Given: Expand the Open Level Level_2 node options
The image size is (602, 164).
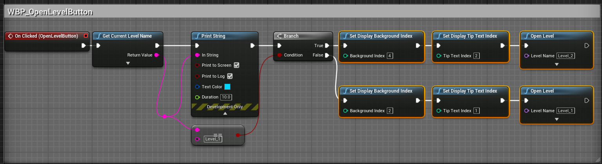Looking at the screenshot, I should (557, 64).
